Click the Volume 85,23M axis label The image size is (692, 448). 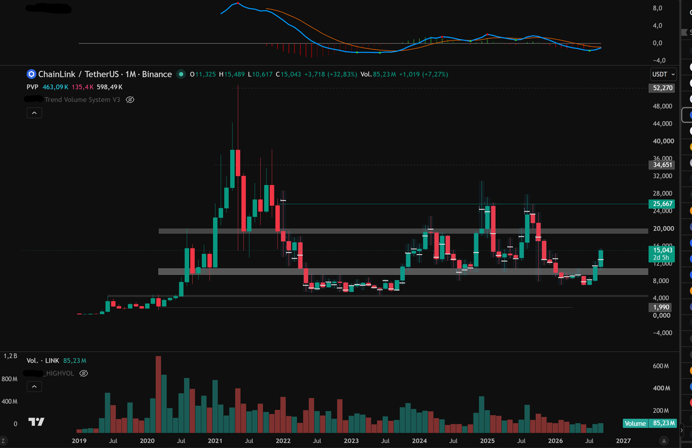click(649, 423)
